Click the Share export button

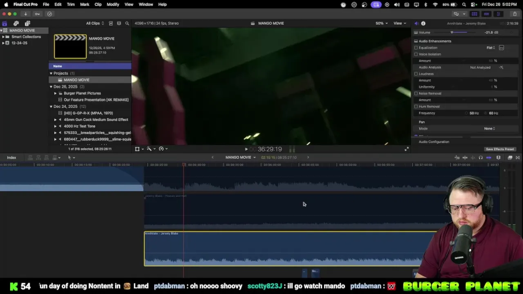tap(514, 14)
